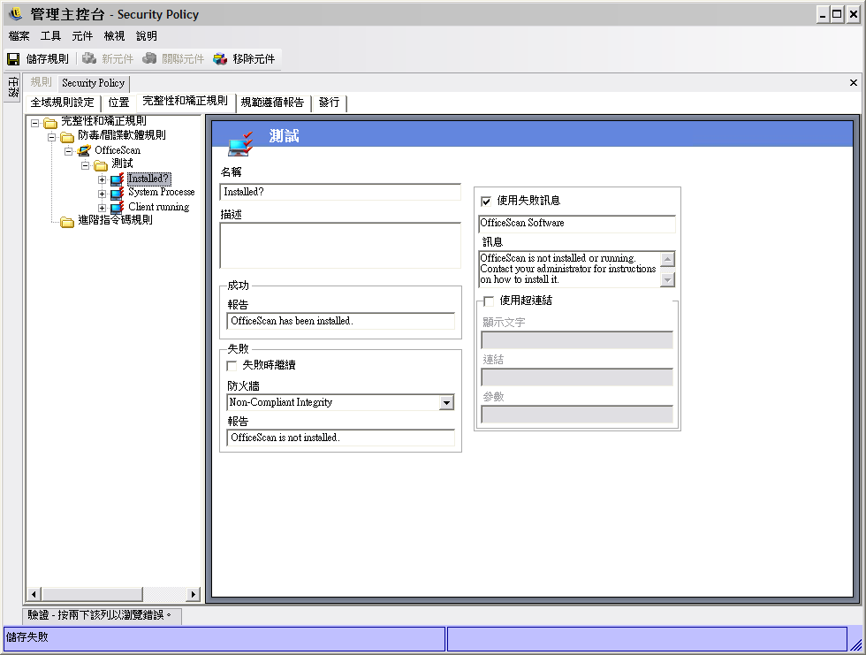Select the 完整性和矯正規則 tab

185,101
